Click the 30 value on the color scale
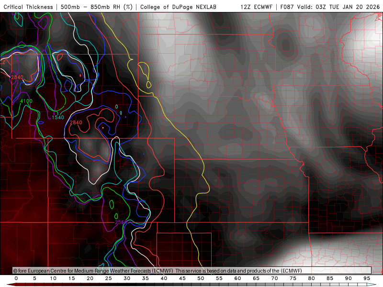Screen dimensions: 383x287 click(127, 278)
